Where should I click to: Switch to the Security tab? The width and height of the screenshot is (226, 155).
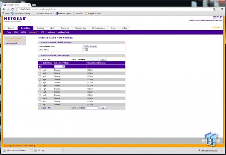tap(65, 28)
